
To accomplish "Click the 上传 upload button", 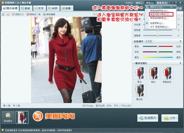I will (x=170, y=118).
